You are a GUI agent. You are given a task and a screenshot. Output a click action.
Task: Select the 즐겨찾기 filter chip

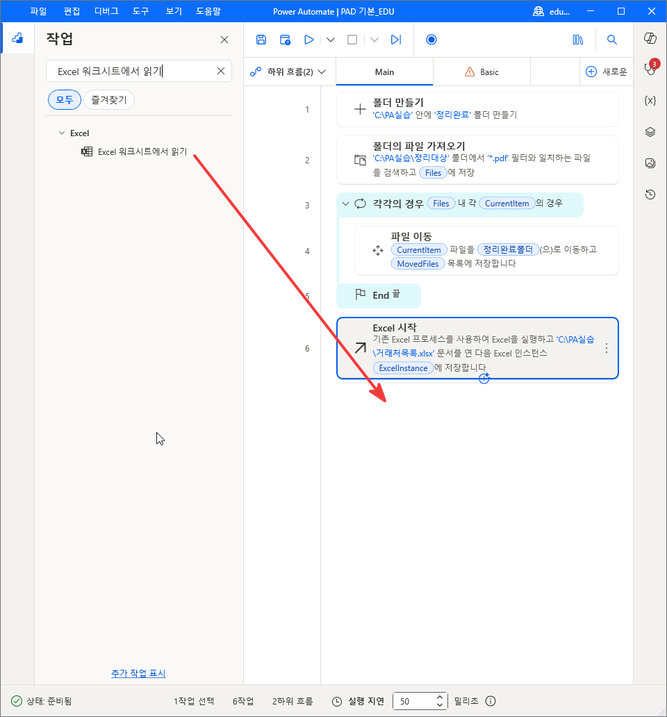pyautogui.click(x=109, y=99)
